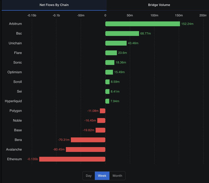Viewport: 209px width, 183px height.
Task: Click the Optimism chain label
Action: coord(15,72)
